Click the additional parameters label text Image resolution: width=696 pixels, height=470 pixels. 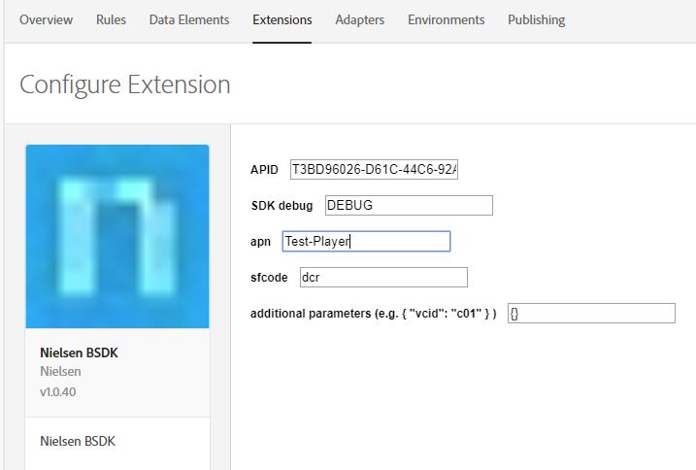pyautogui.click(x=374, y=314)
